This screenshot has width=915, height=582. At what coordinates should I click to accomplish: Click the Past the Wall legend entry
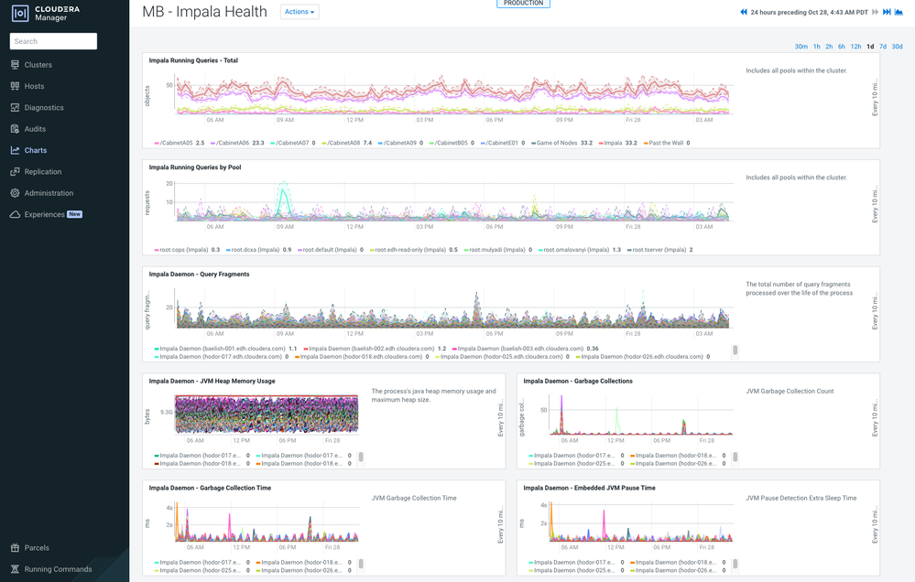click(667, 143)
